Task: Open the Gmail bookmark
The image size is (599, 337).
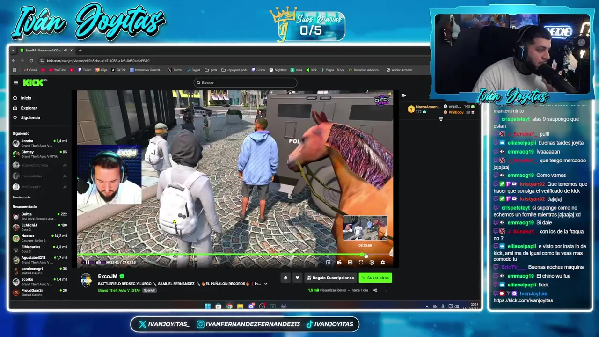Action: (x=30, y=70)
